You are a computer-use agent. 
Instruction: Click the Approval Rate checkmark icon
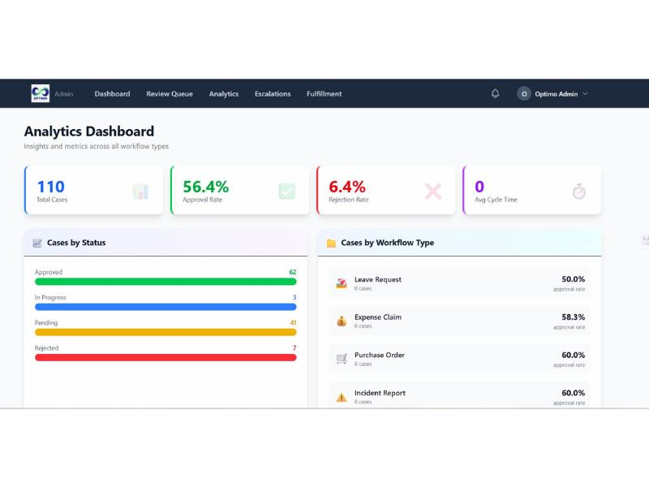click(286, 192)
